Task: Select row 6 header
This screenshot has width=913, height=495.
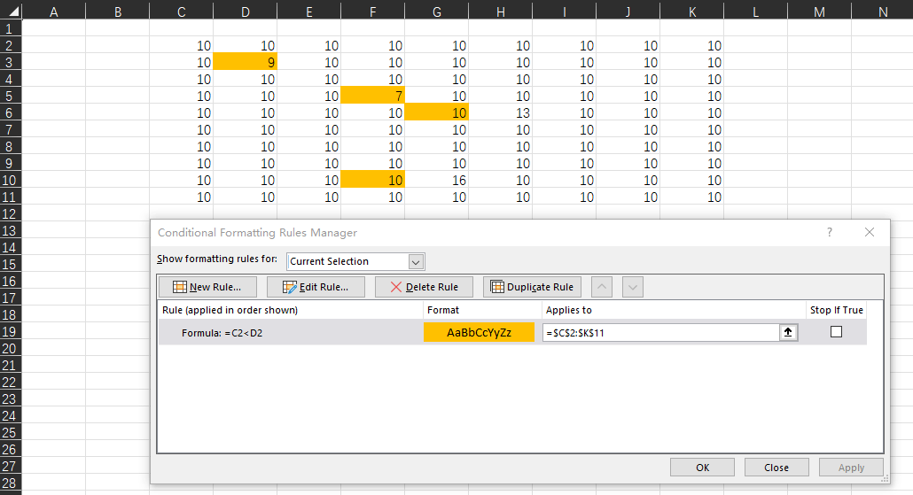Action: [x=11, y=112]
